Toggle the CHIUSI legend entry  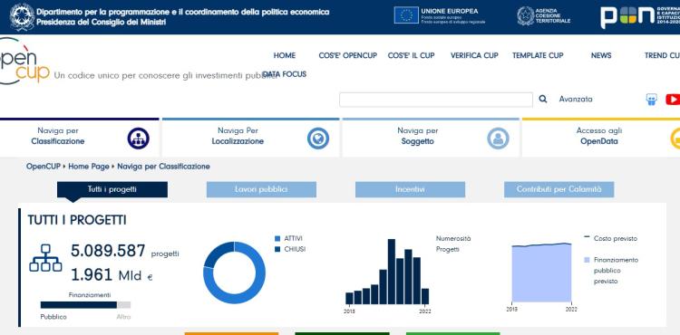tap(290, 249)
